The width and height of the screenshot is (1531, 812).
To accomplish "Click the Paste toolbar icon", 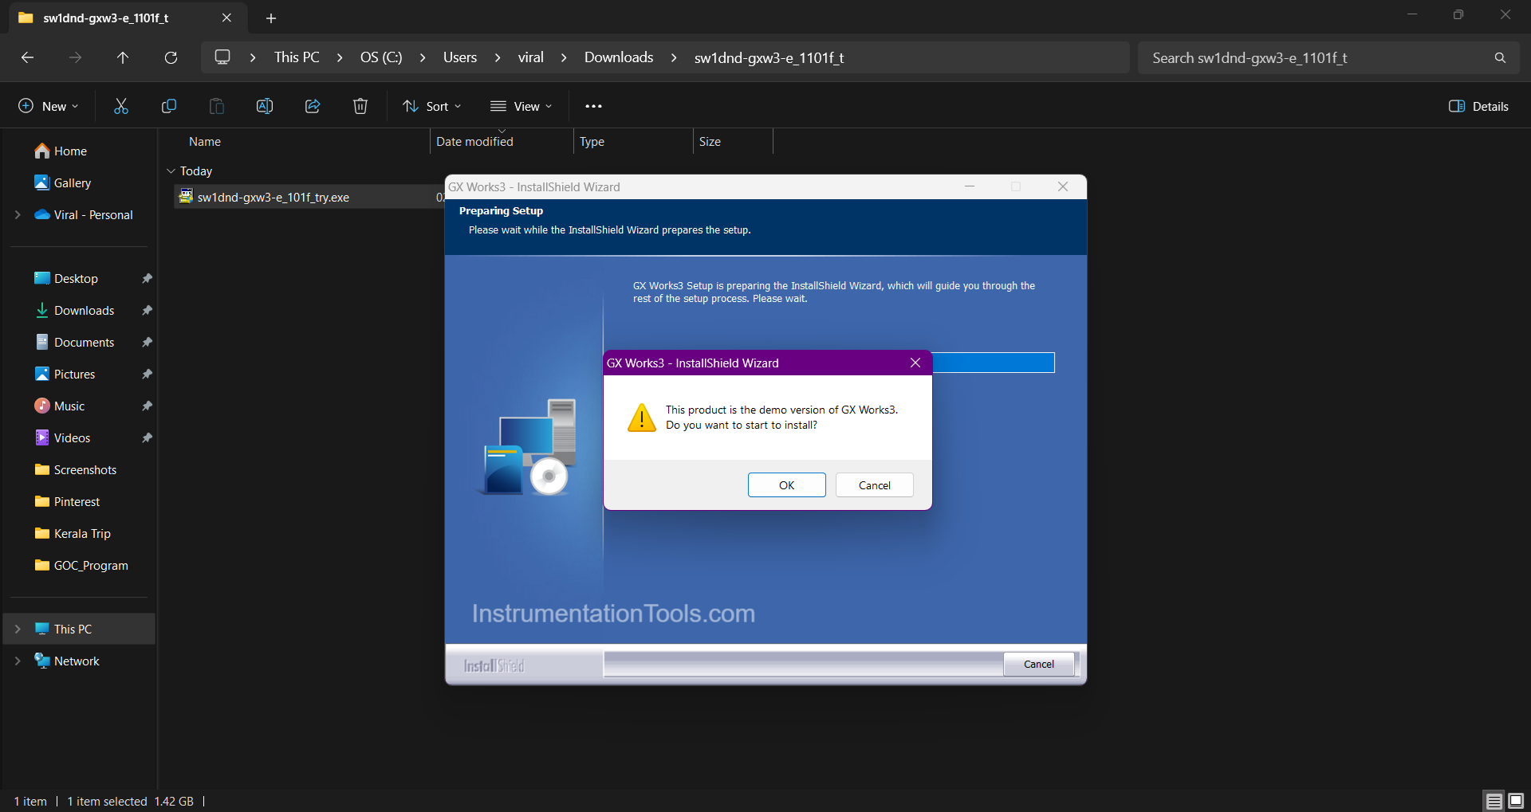I will coord(217,106).
